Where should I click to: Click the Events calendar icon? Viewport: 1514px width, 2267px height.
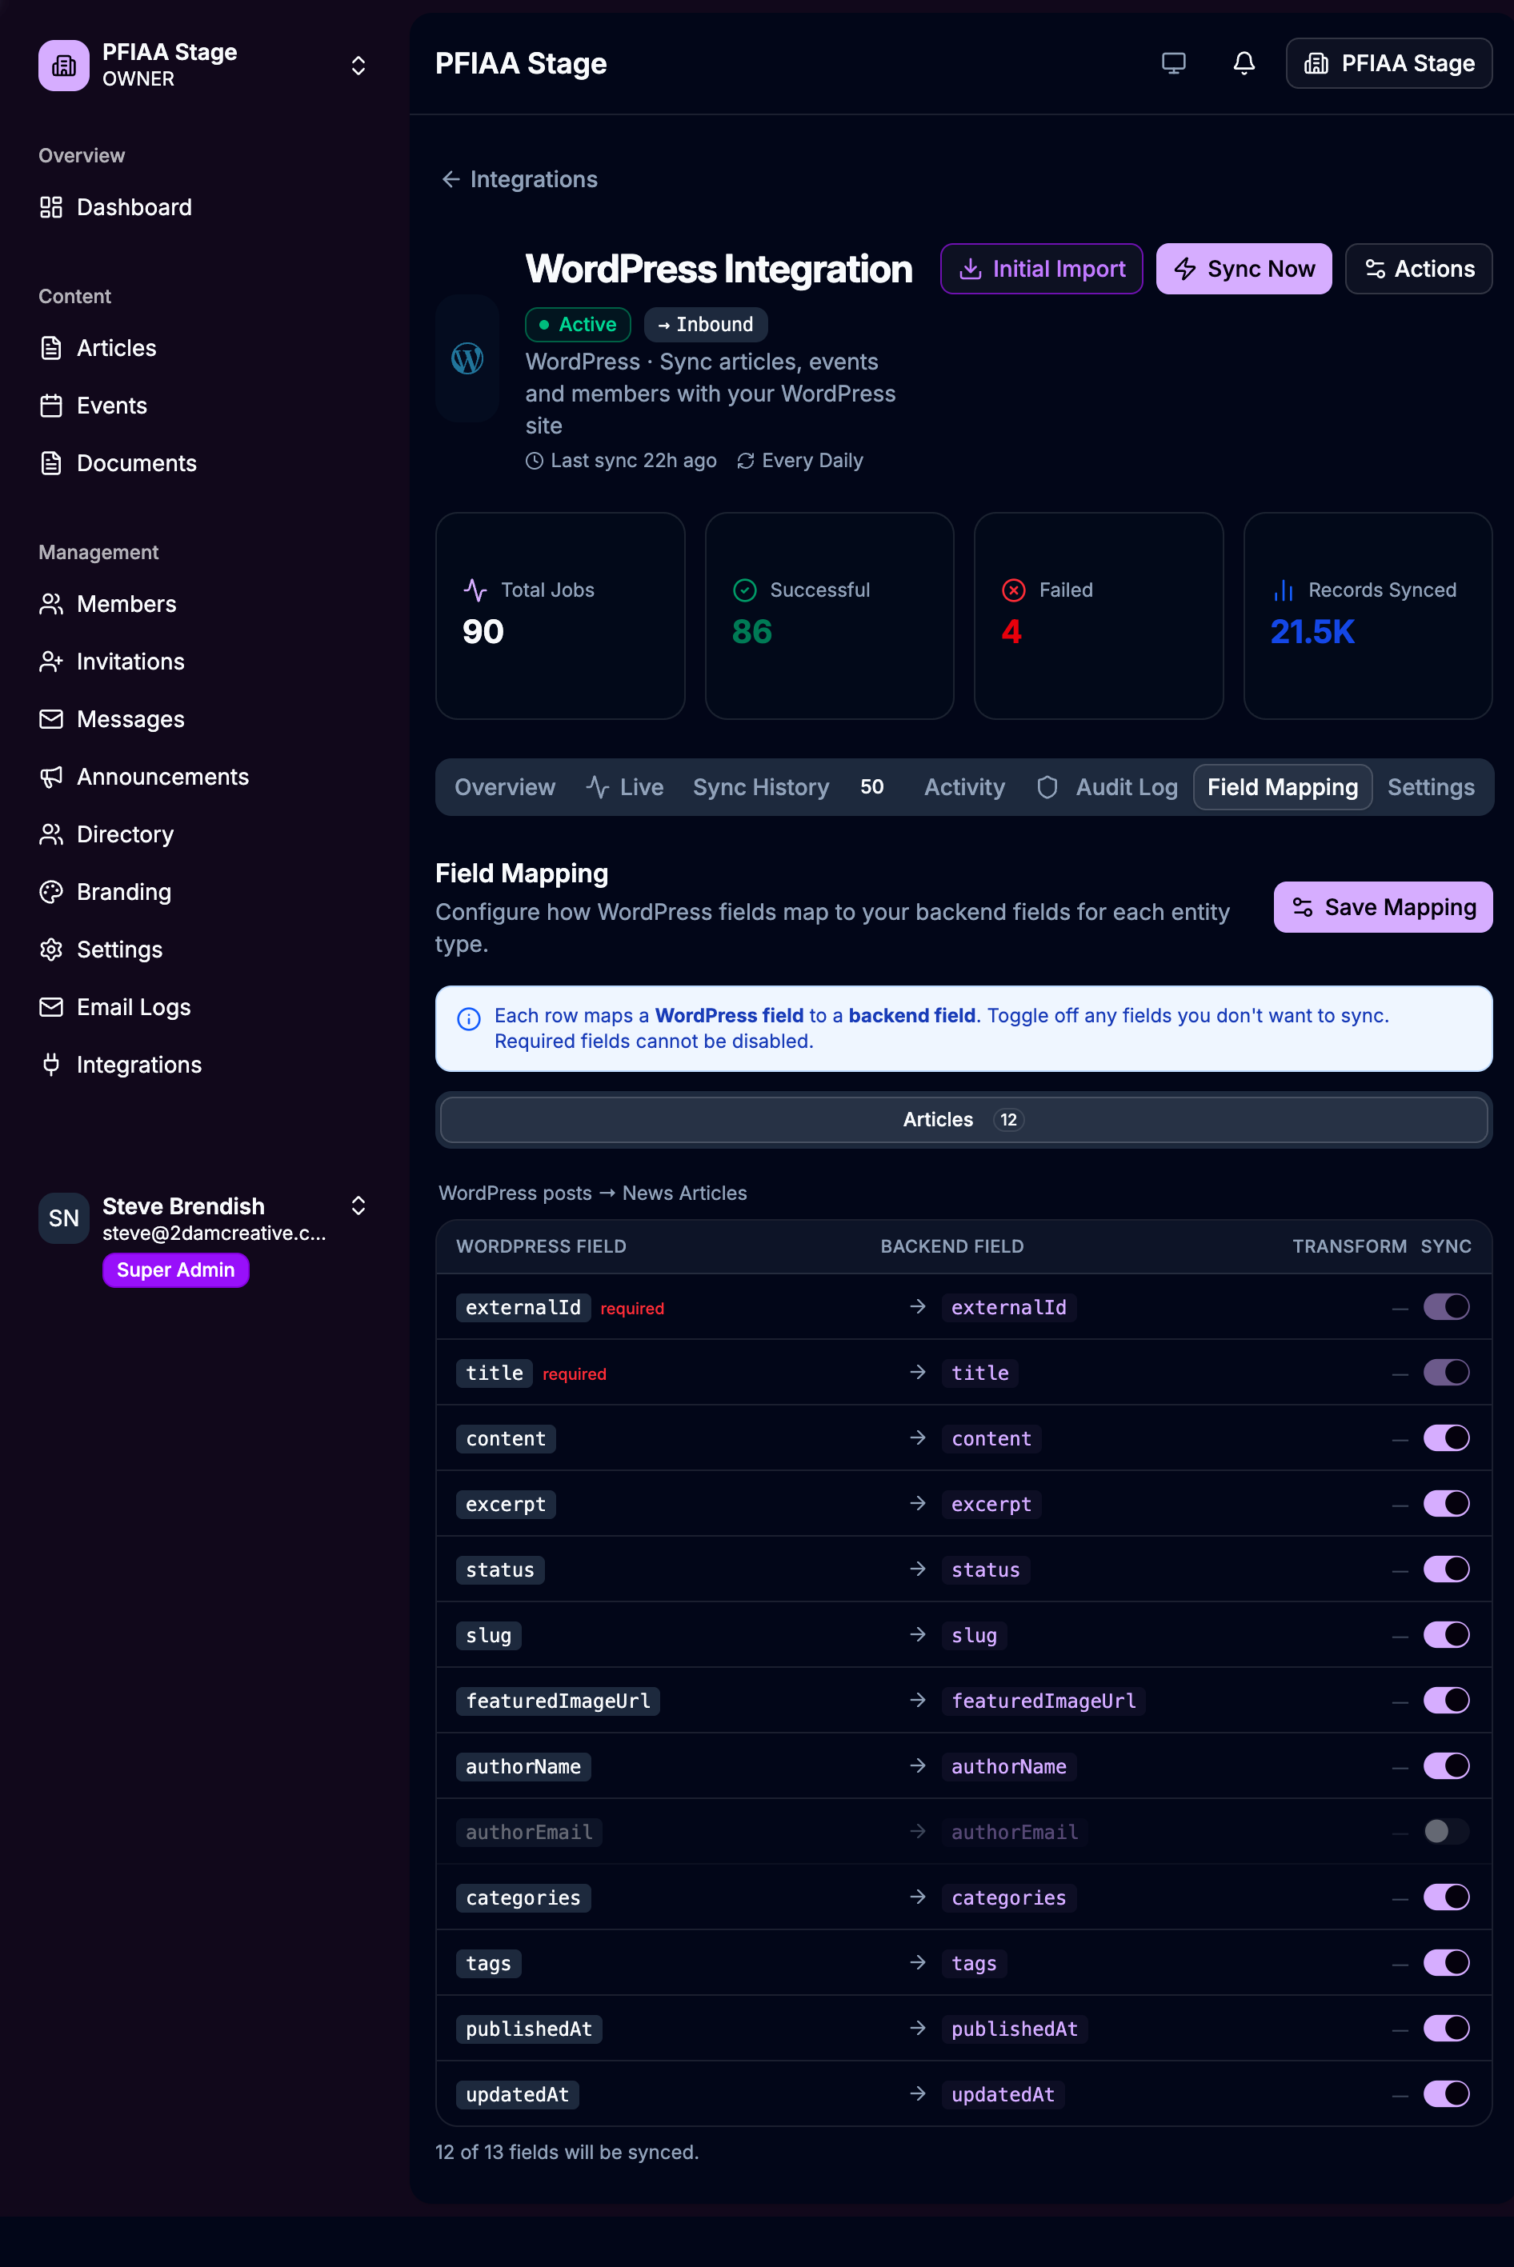point(51,406)
